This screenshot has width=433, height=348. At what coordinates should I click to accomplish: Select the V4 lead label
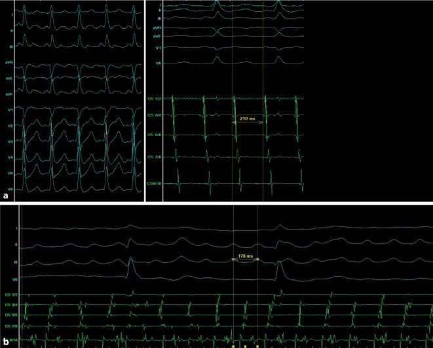click(x=9, y=158)
